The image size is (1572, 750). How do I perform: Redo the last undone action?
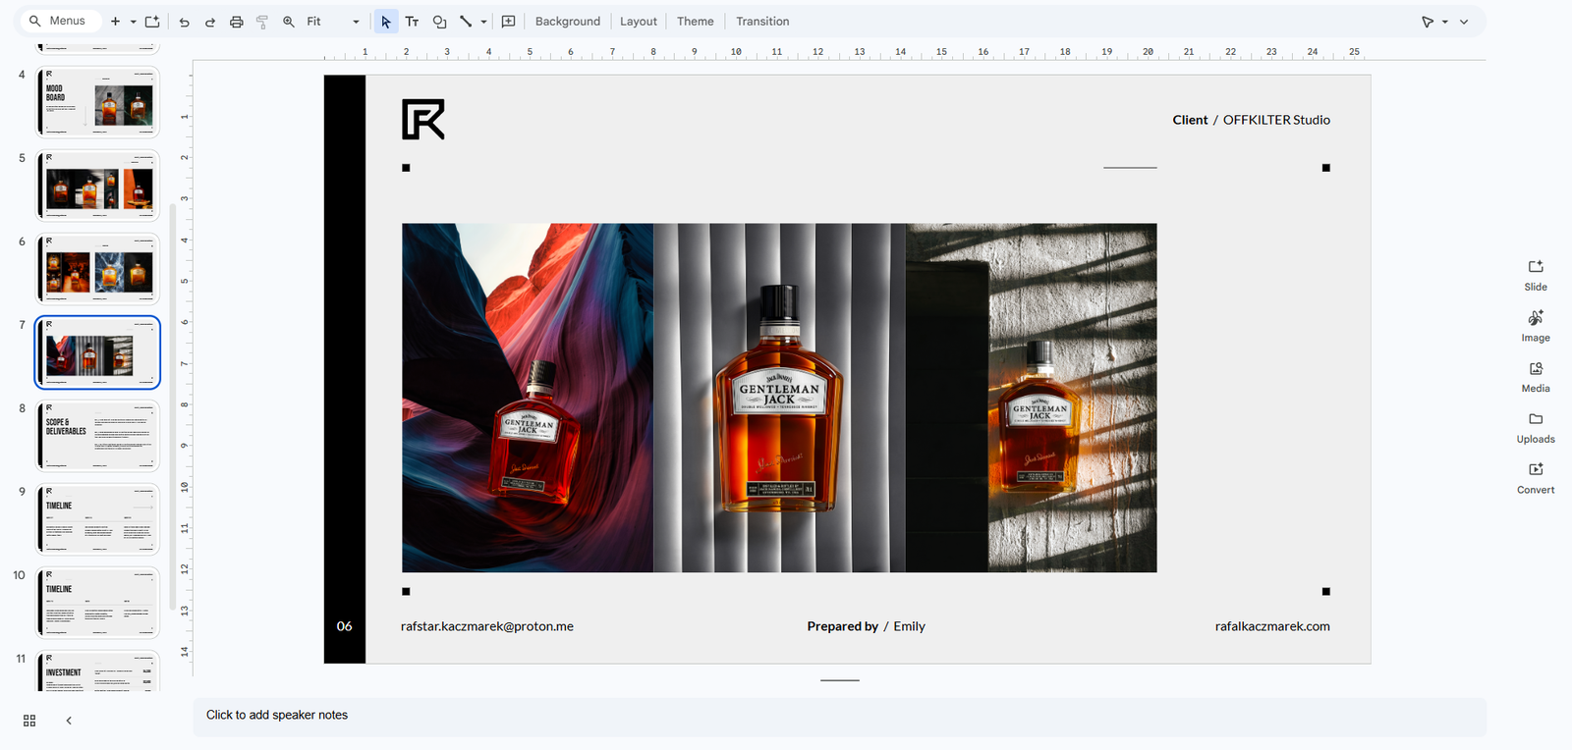[x=210, y=22]
